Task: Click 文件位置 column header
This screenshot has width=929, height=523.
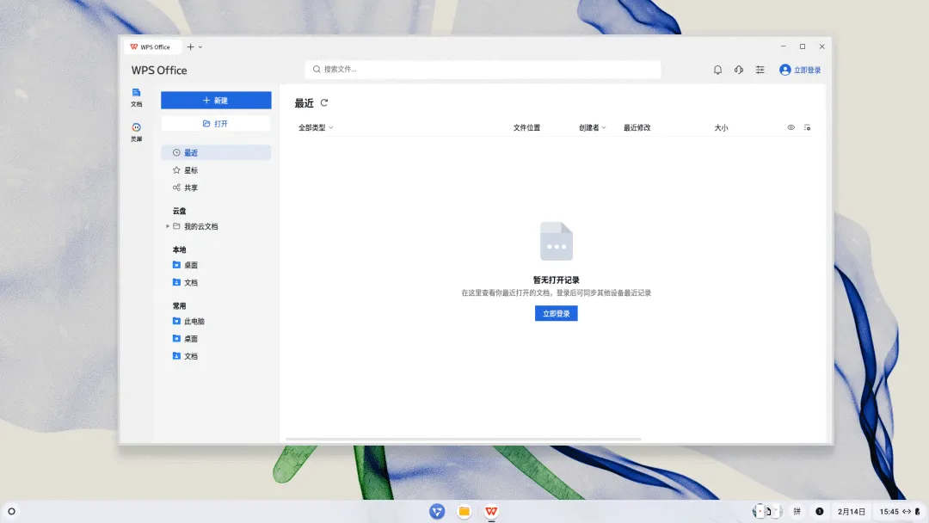Action: coord(526,127)
